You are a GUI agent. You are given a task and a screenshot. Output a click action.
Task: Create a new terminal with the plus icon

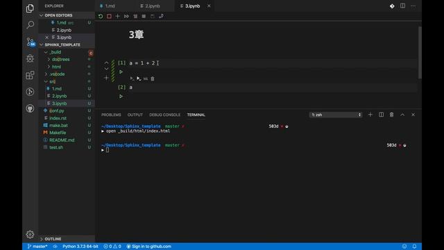point(370,115)
